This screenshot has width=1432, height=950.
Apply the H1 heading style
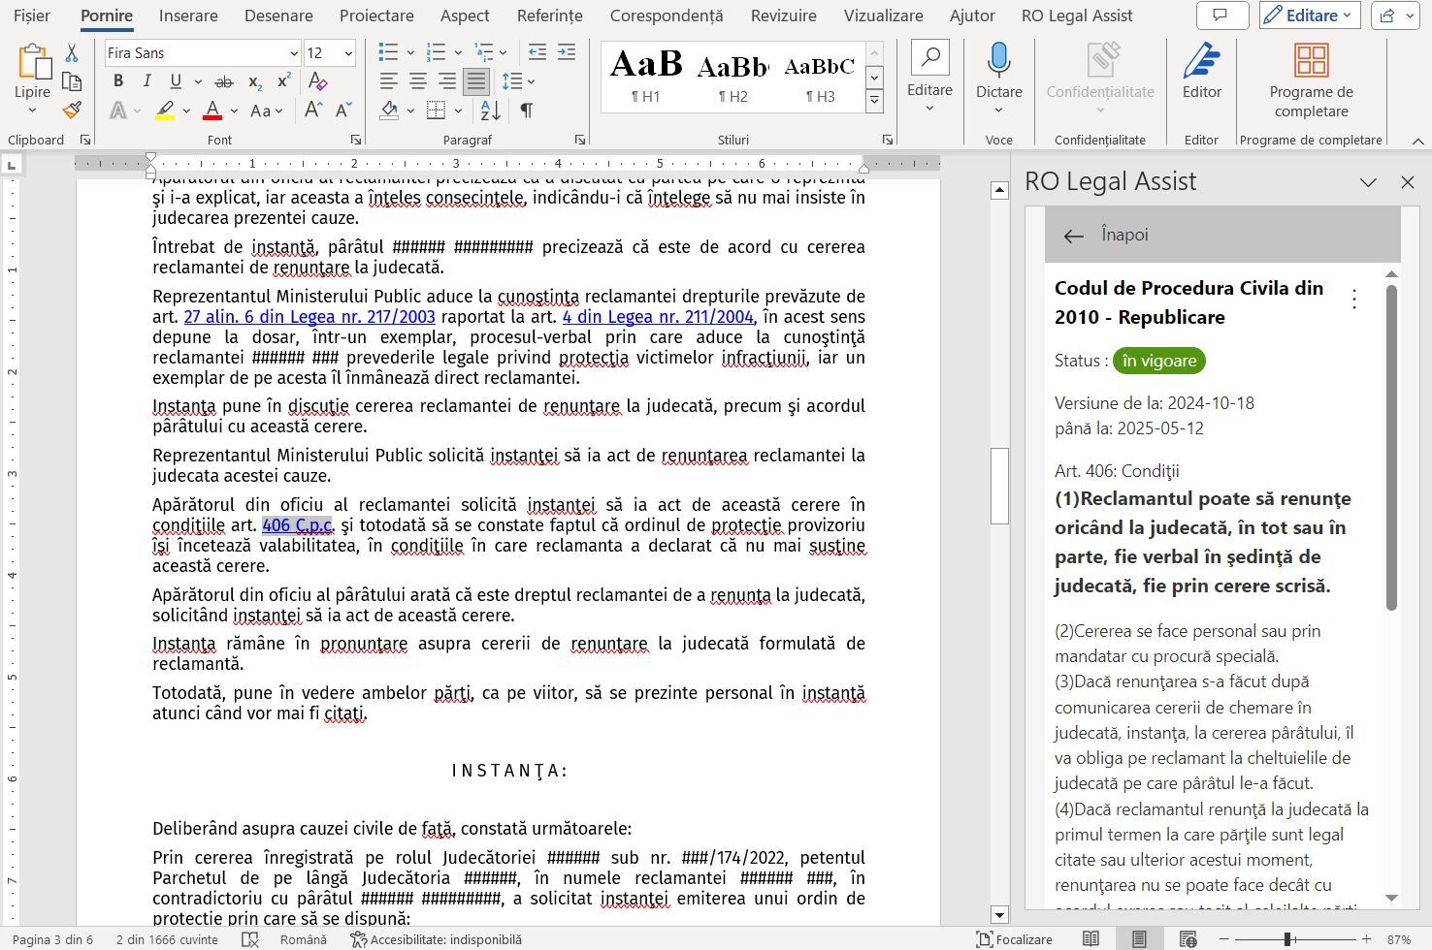[645, 78]
